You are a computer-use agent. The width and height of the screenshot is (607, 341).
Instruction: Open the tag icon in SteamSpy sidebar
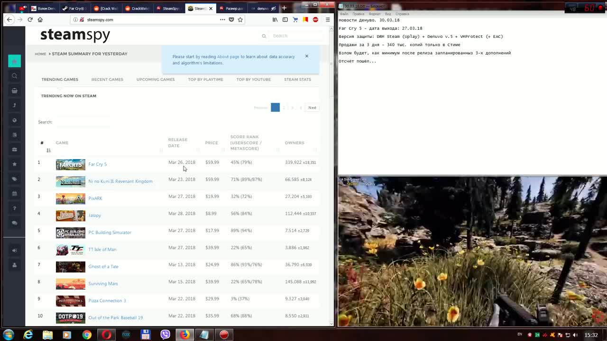14,179
